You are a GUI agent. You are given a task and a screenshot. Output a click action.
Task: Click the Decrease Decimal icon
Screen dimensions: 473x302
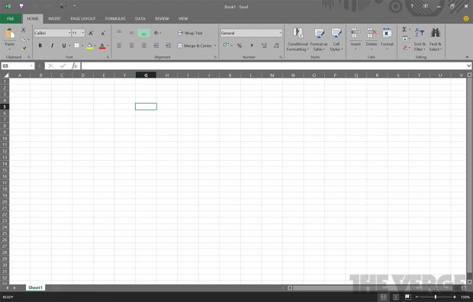(276, 46)
